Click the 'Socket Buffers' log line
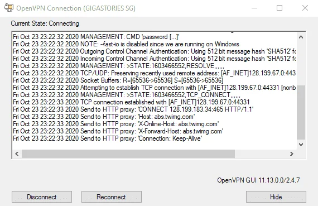Viewport: 318px width, 206px height. click(x=118, y=80)
